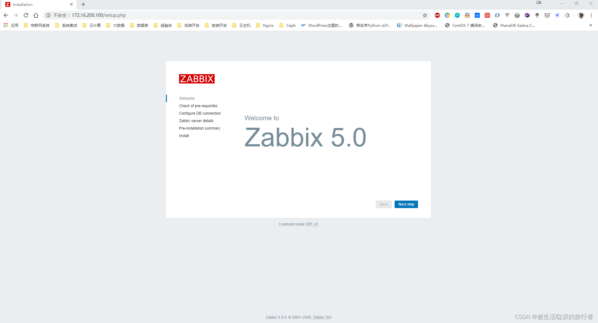Open the Chrome profile avatar
Screen dimensions: 598x323
pyautogui.click(x=581, y=15)
